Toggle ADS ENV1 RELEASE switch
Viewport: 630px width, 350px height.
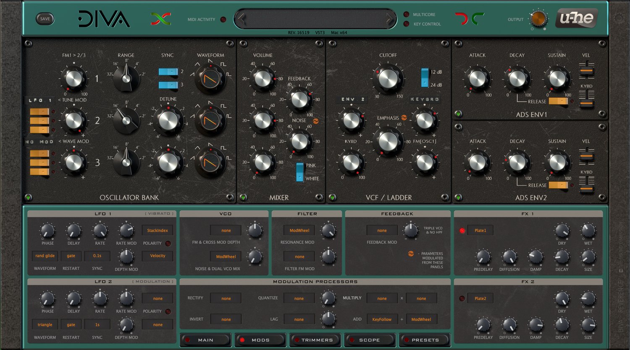[x=558, y=101]
